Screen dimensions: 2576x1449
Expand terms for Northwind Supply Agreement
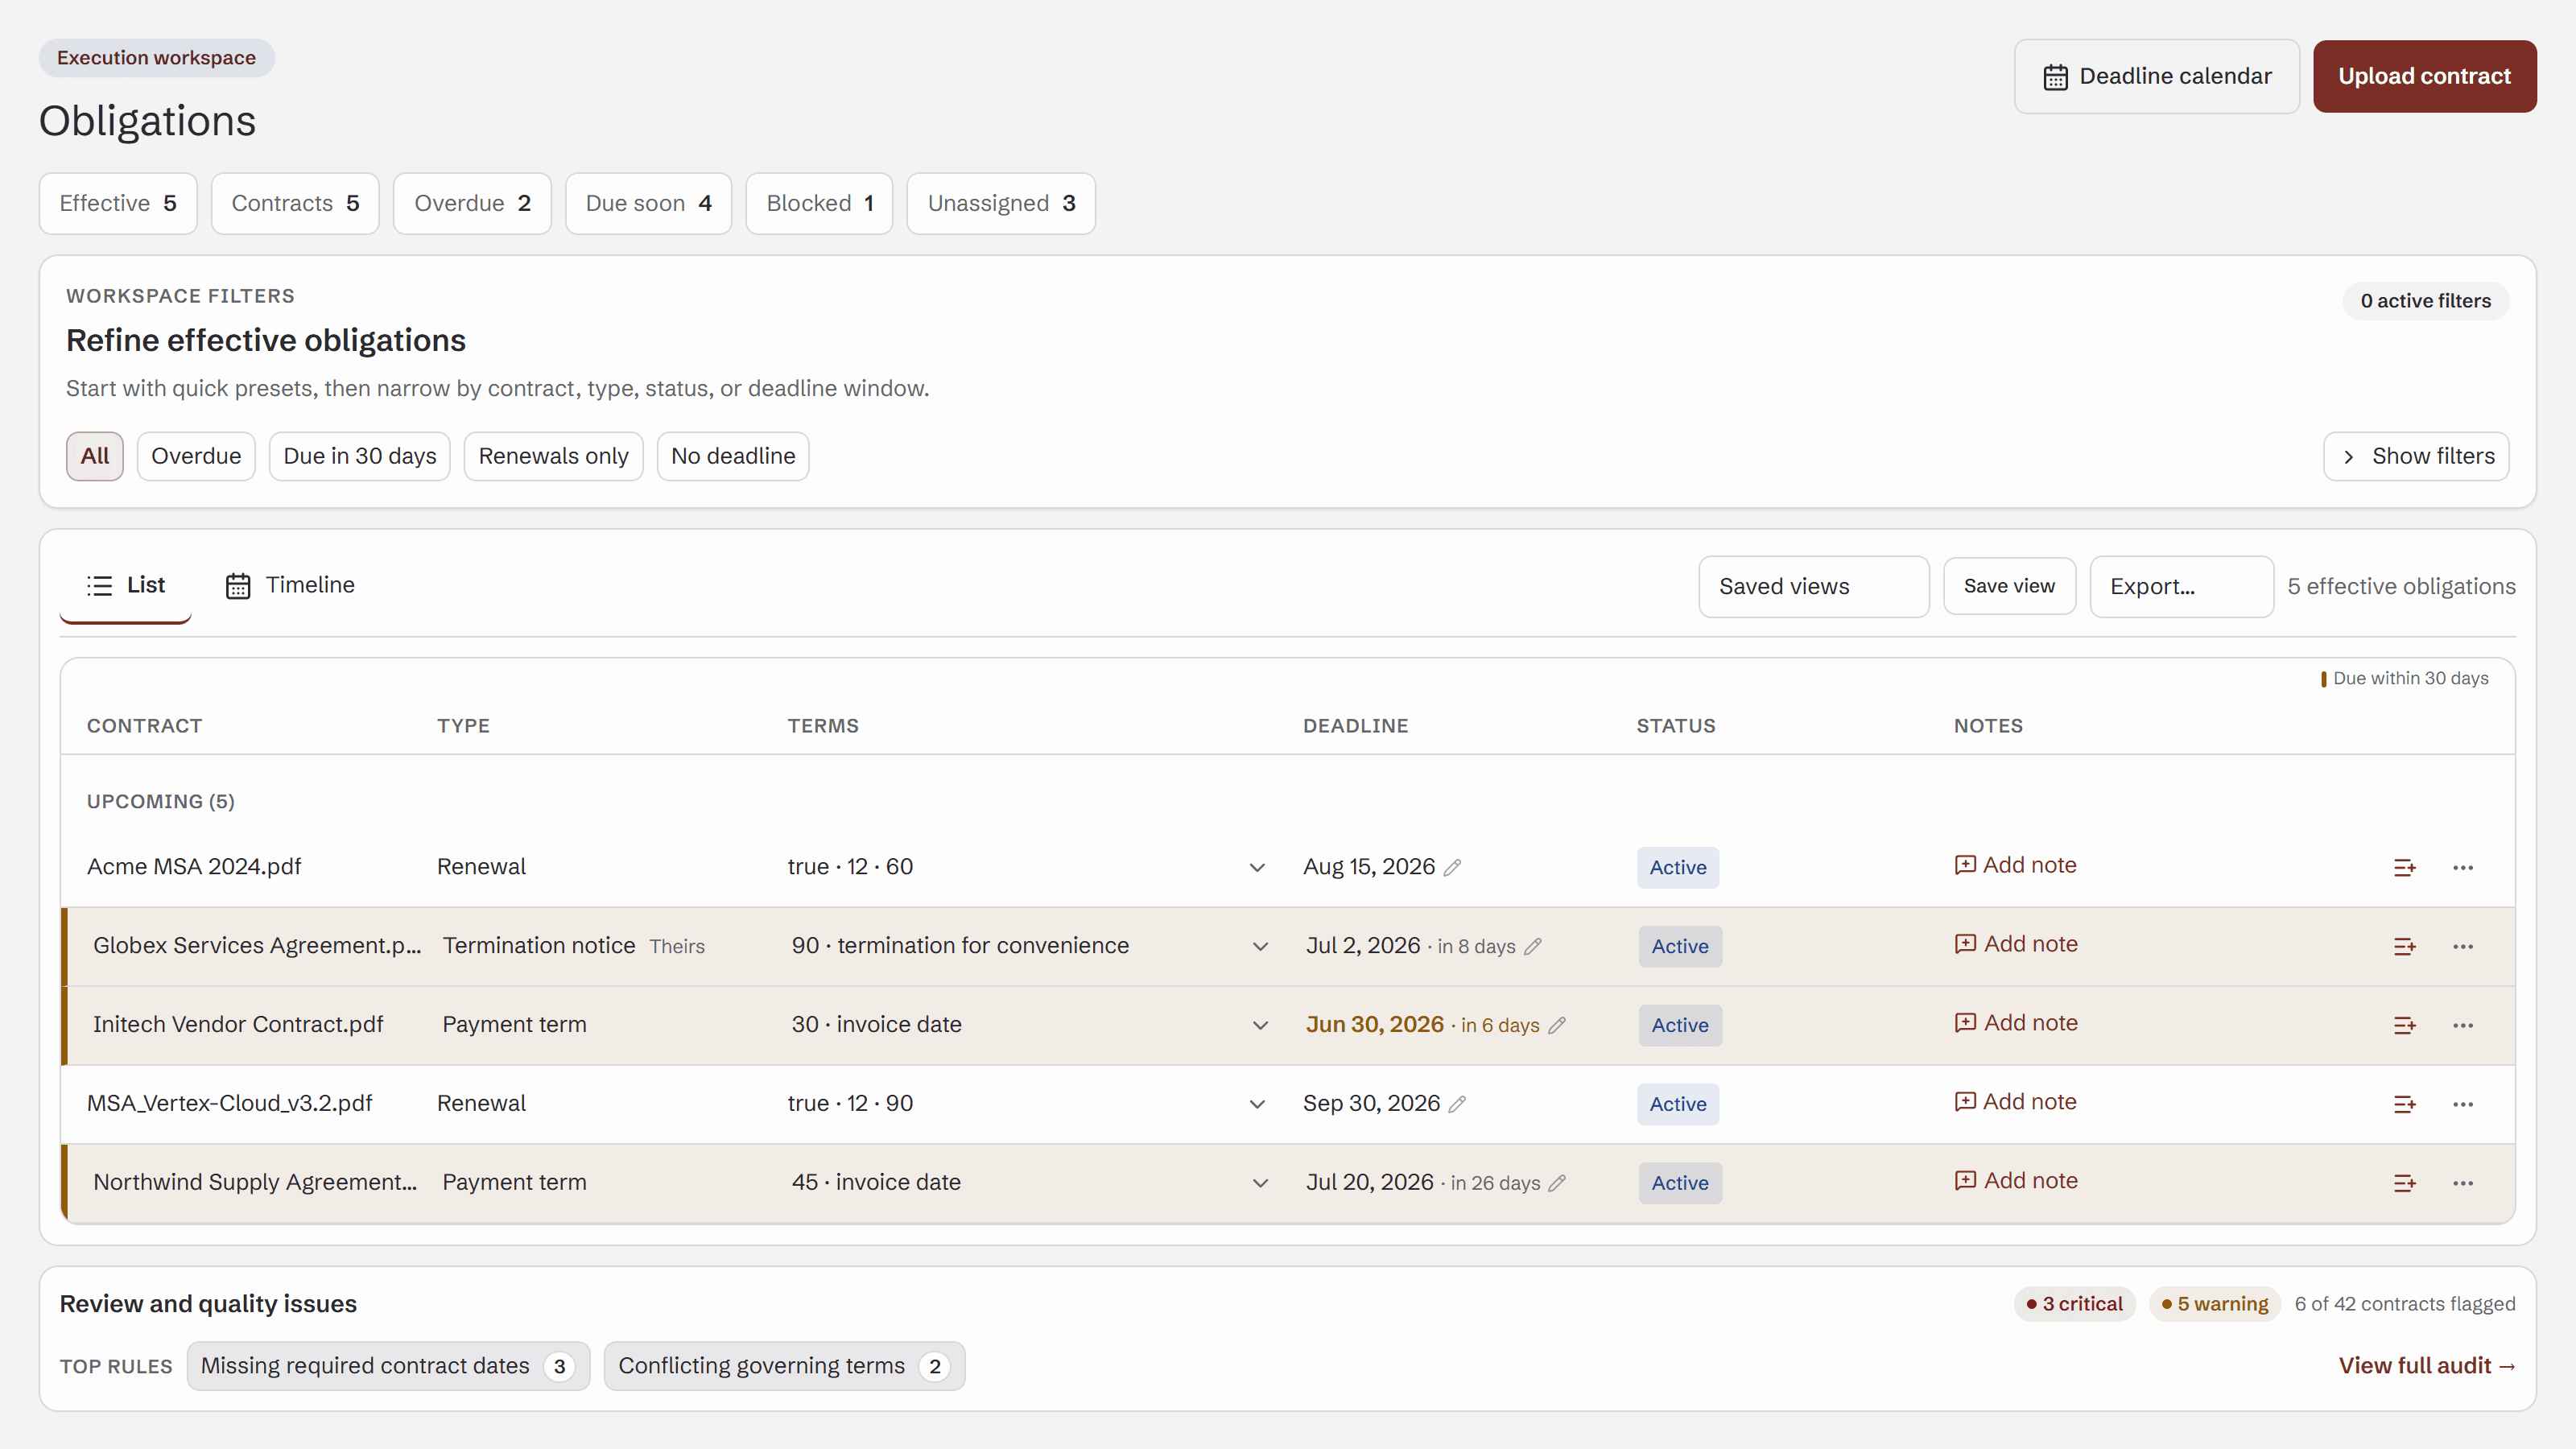point(1260,1183)
